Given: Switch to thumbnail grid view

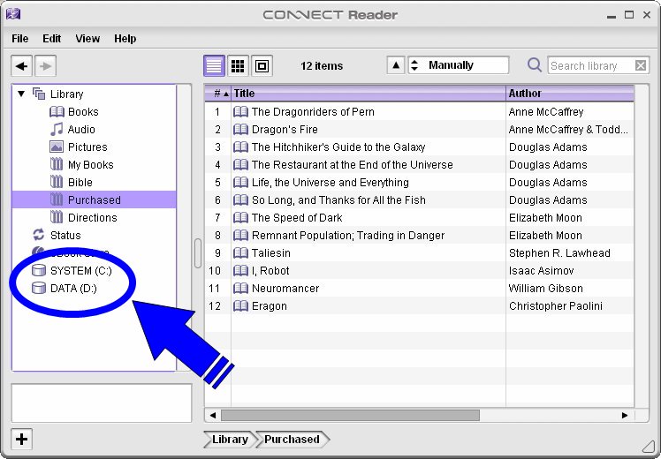Looking at the screenshot, I should [238, 65].
